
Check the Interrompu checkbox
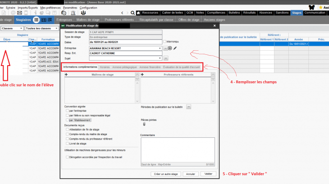tap(165, 41)
